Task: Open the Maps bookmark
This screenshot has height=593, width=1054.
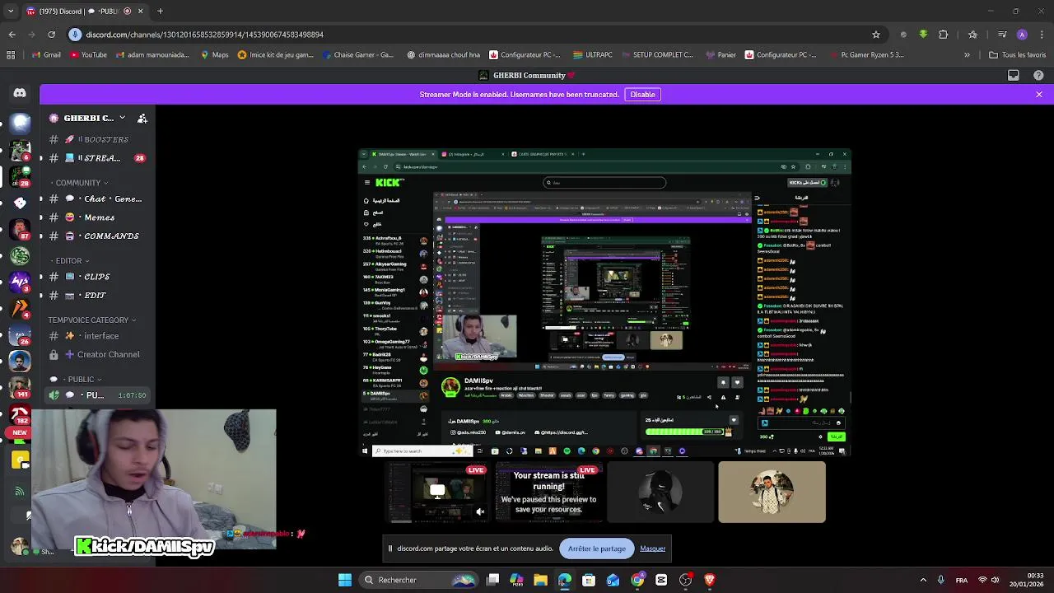Action: click(x=214, y=55)
